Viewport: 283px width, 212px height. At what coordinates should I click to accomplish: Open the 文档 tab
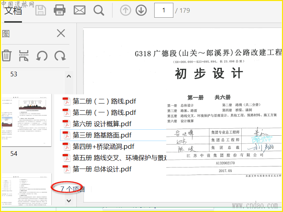pyautogui.click(x=13, y=11)
